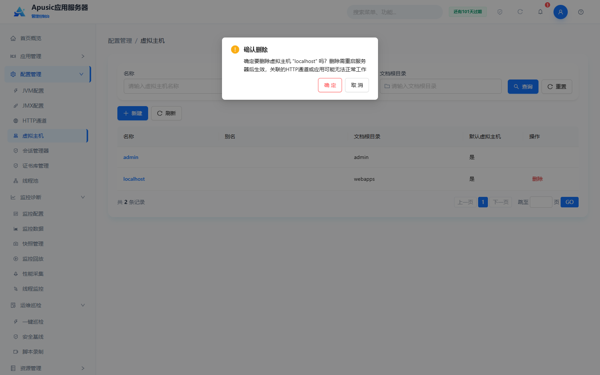Viewport: 600px width, 375px height.
Task: Click the Apusic logo icon
Action: click(x=19, y=12)
